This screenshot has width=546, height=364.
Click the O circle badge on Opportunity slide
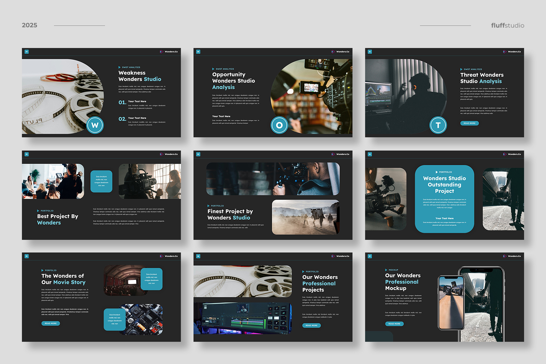[279, 125]
